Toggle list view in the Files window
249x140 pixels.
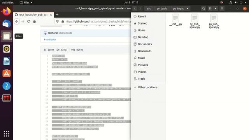(x=210, y=9)
